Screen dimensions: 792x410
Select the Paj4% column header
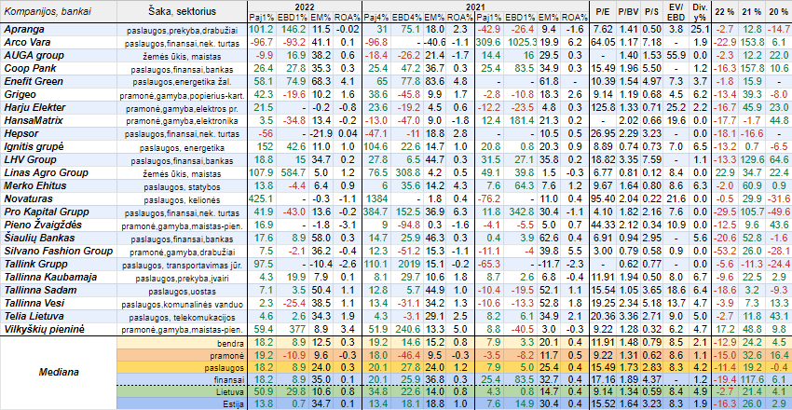pos(377,19)
